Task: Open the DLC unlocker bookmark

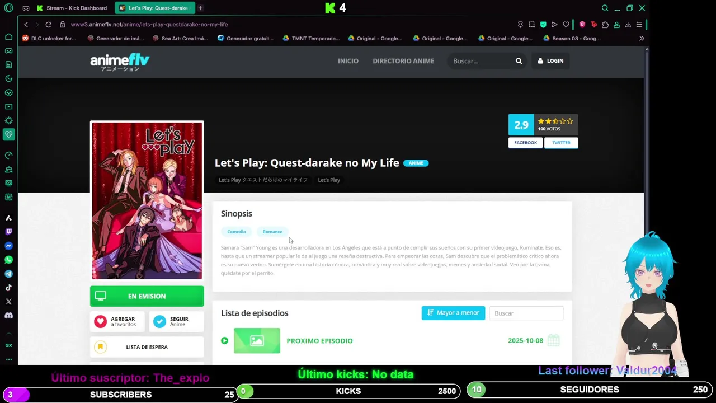Action: [49, 39]
